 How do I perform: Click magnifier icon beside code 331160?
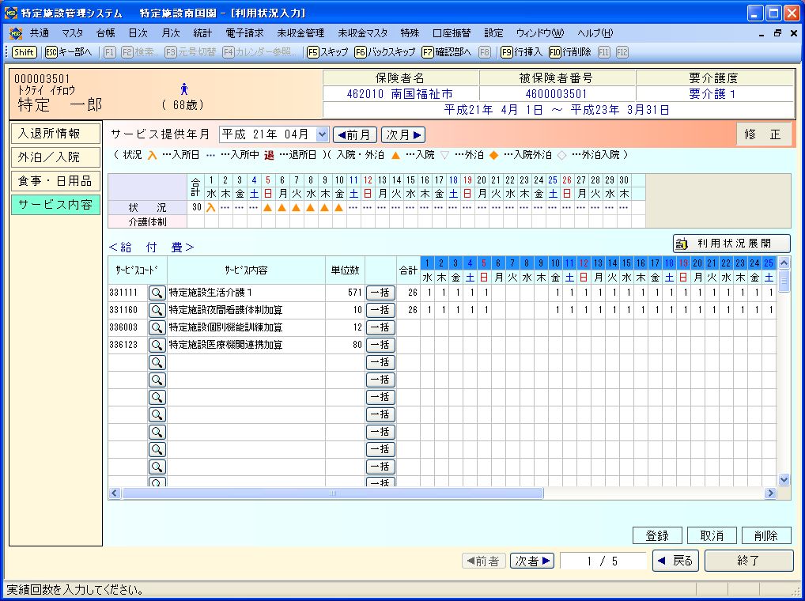click(x=157, y=310)
